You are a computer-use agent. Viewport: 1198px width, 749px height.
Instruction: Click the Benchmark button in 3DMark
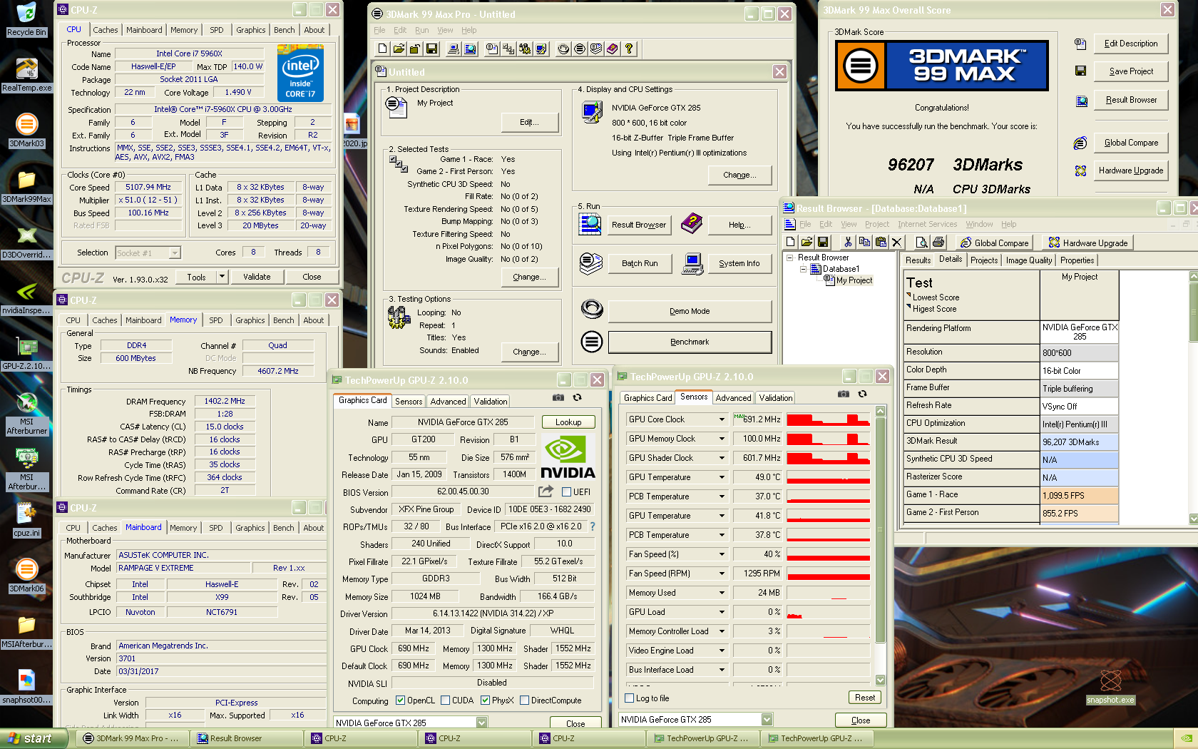(690, 342)
